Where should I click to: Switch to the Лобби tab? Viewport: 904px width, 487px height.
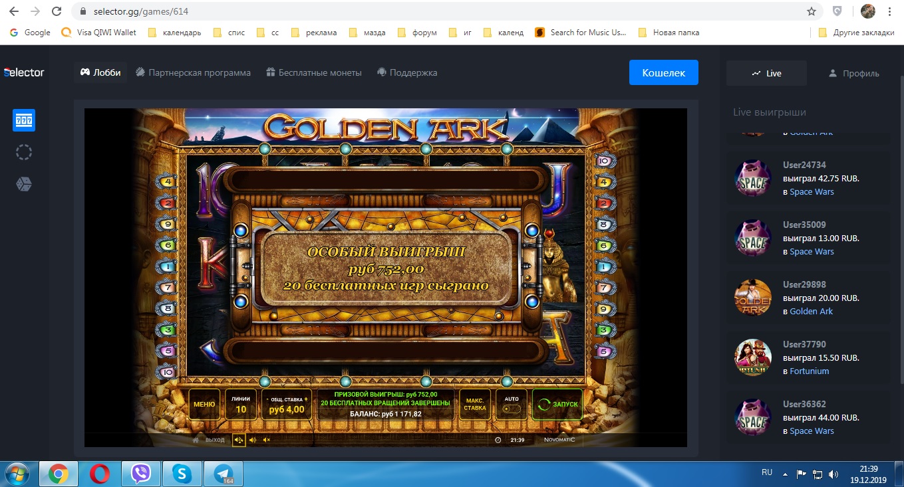pos(100,72)
